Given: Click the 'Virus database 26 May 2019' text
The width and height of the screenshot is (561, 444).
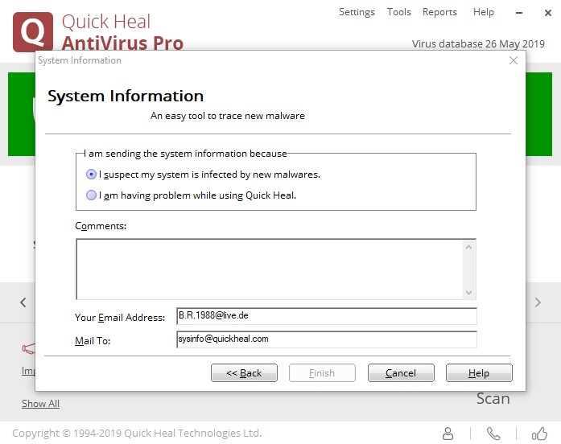Looking at the screenshot, I should click(x=478, y=44).
